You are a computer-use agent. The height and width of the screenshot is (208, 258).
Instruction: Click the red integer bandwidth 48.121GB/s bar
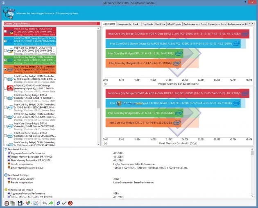point(177,34)
